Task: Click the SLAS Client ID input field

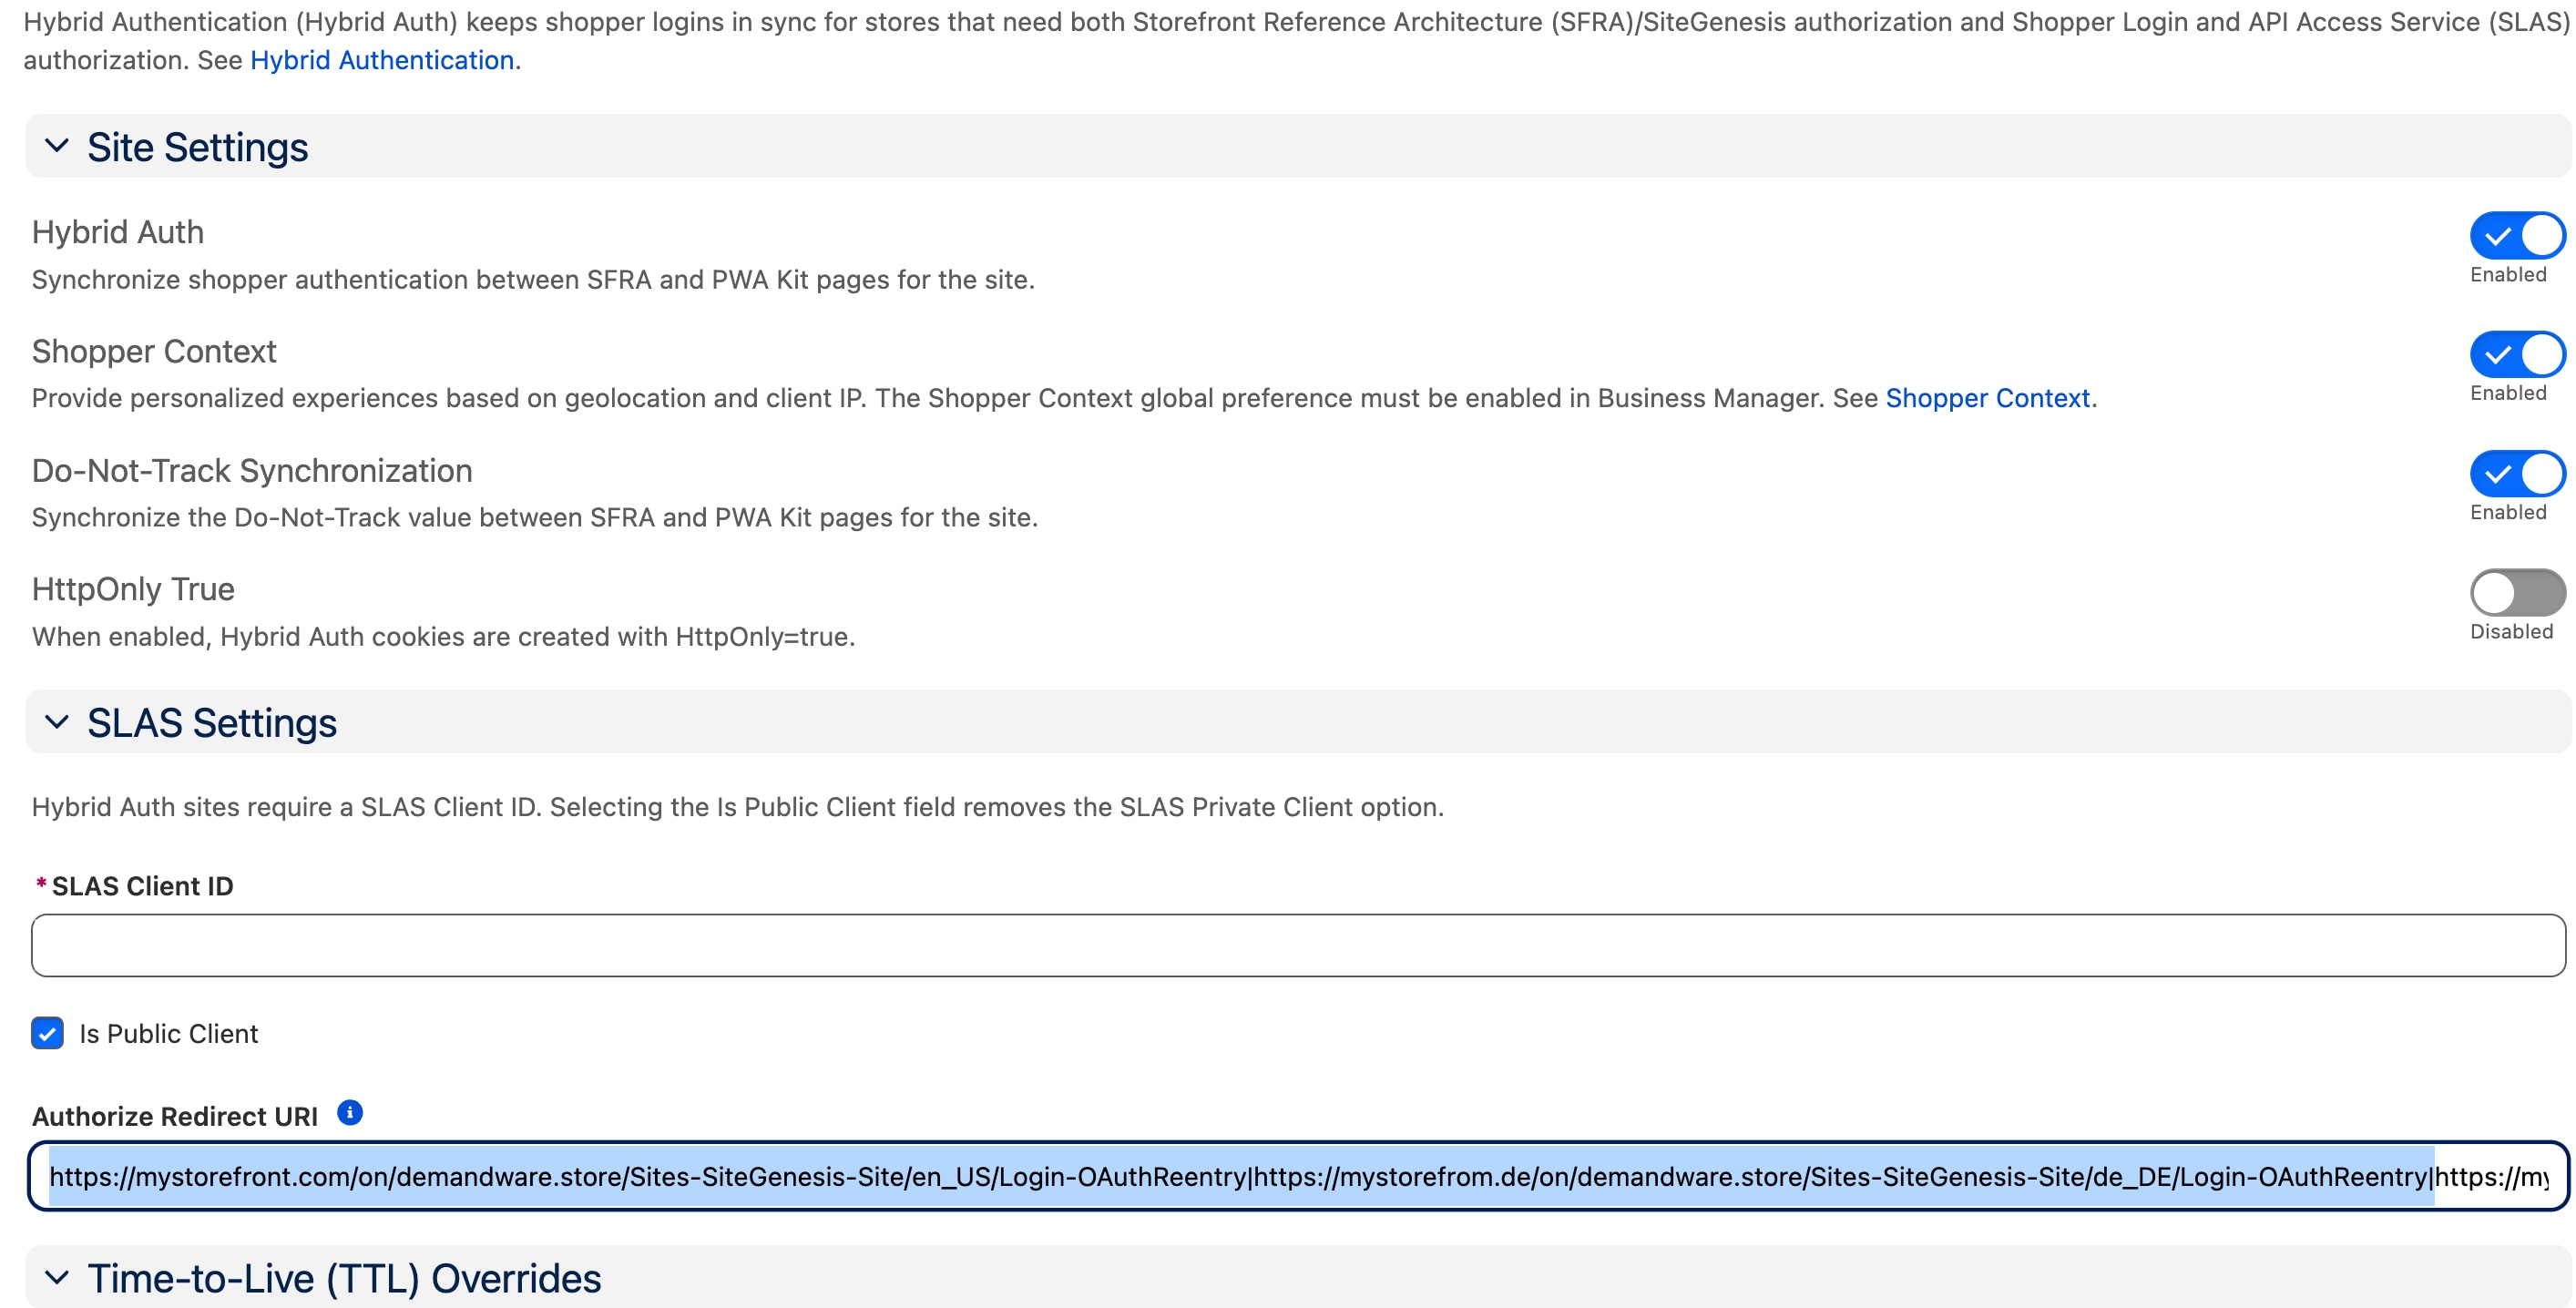Action: [1288, 944]
